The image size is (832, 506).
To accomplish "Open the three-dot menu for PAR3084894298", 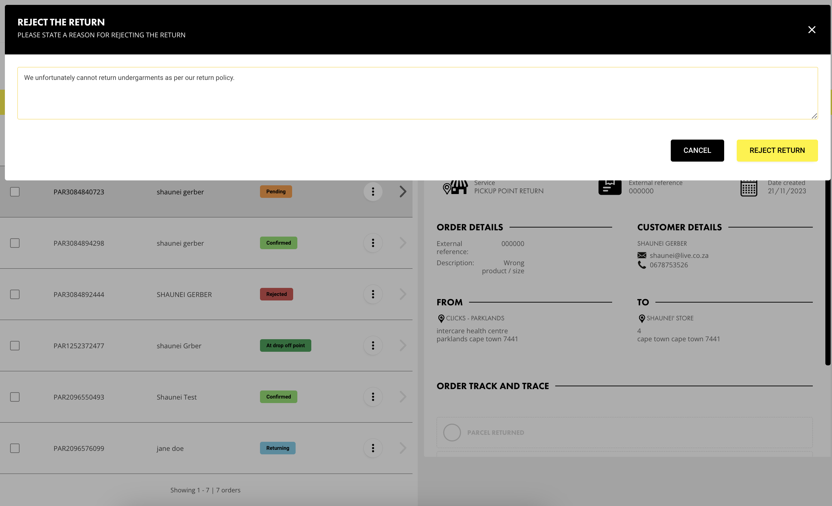I will point(373,243).
